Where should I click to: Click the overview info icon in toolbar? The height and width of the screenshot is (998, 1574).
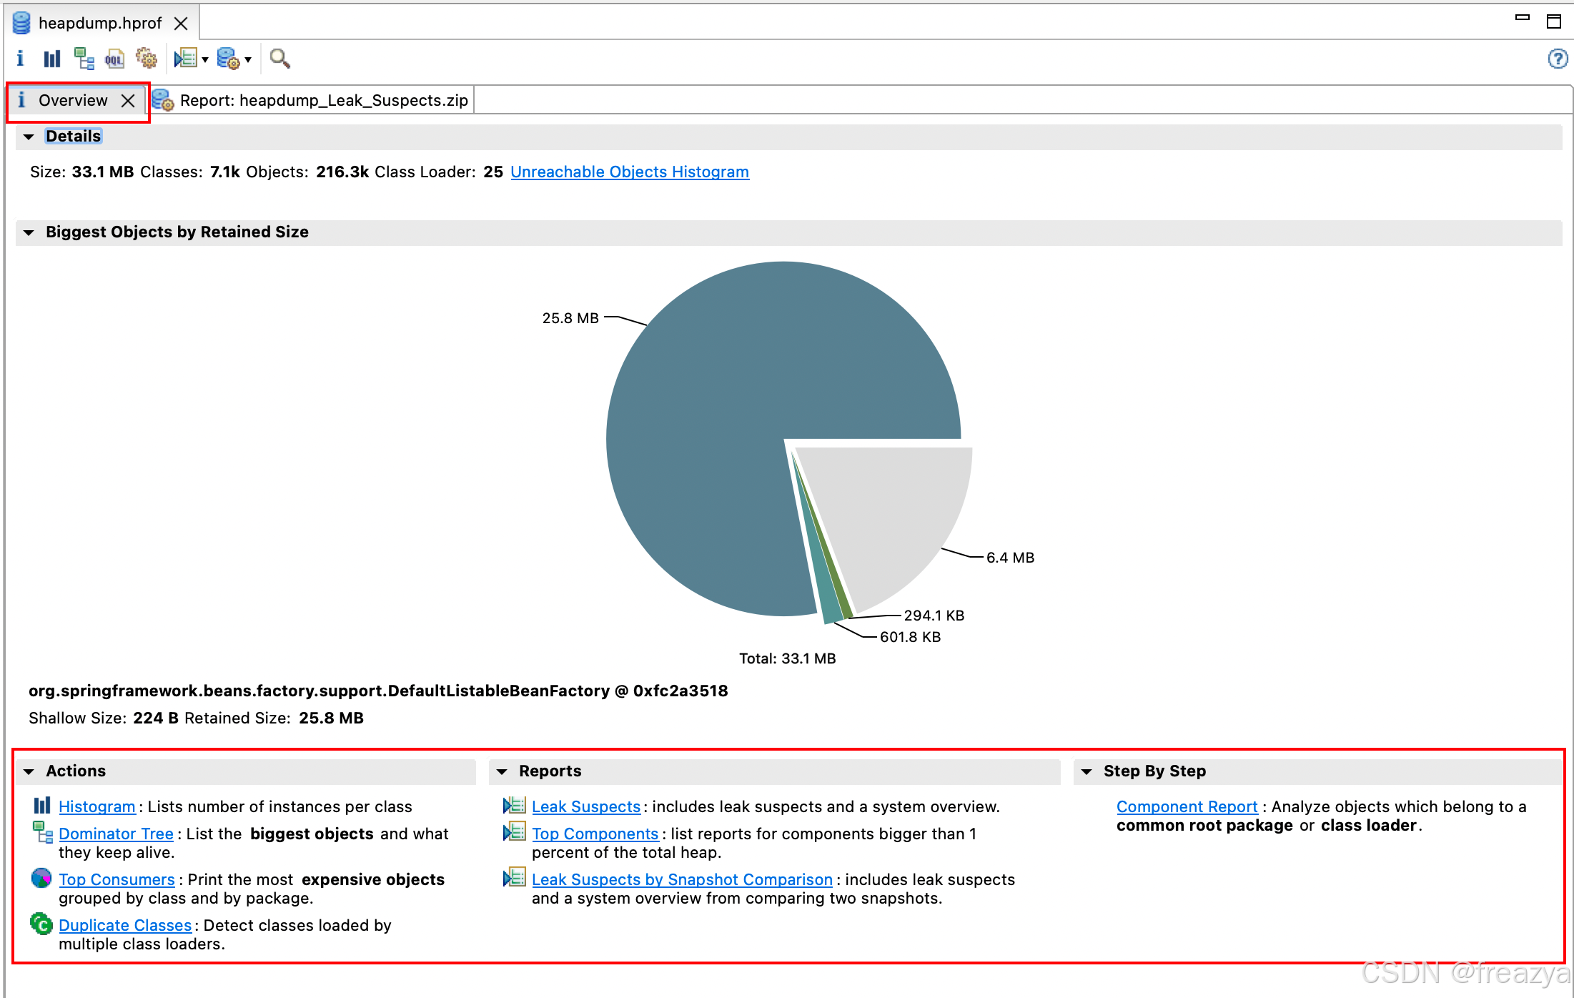(x=20, y=59)
